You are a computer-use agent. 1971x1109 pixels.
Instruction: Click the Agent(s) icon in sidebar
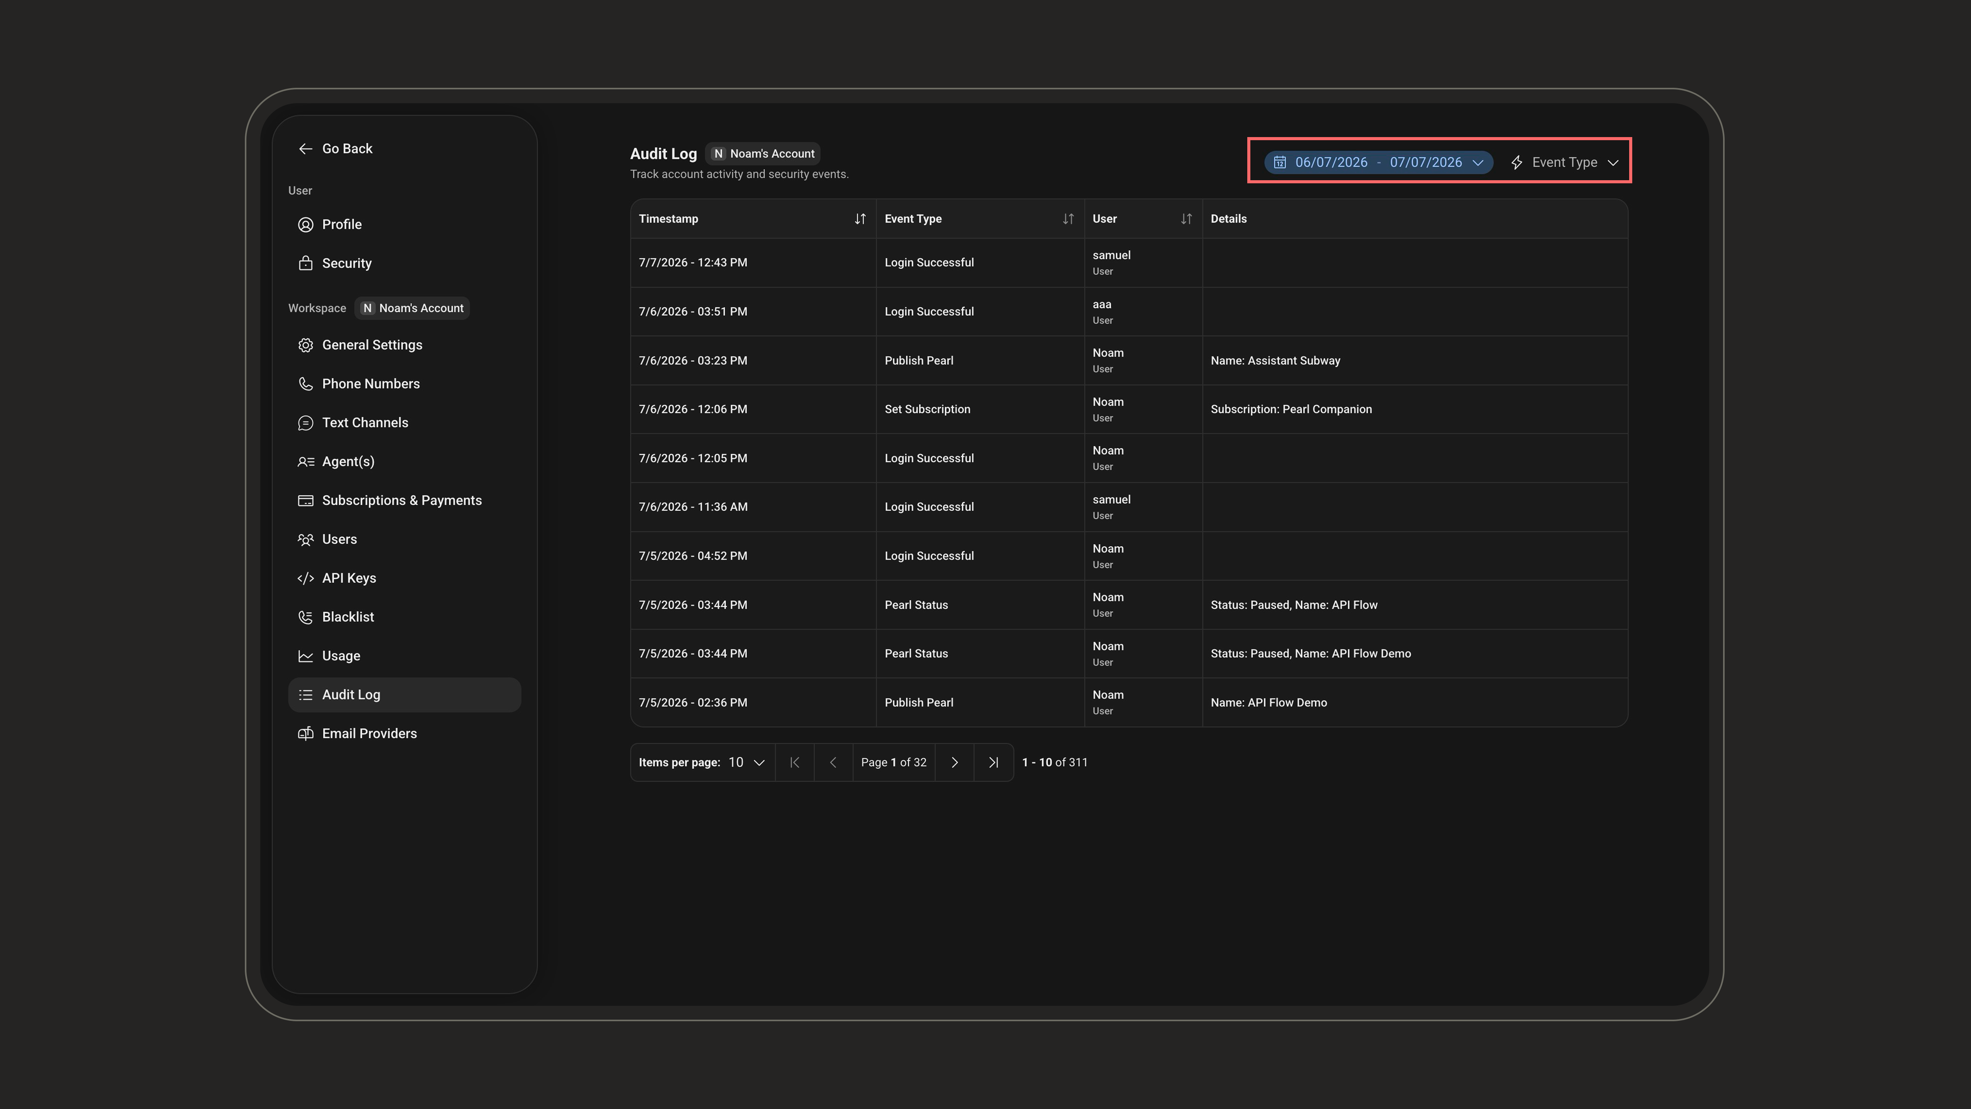click(305, 462)
